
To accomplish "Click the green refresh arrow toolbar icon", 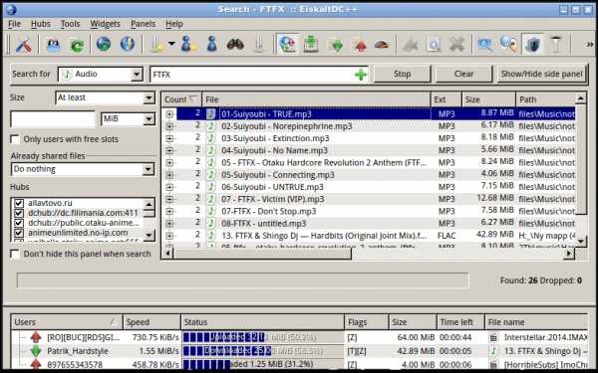I will (x=78, y=45).
